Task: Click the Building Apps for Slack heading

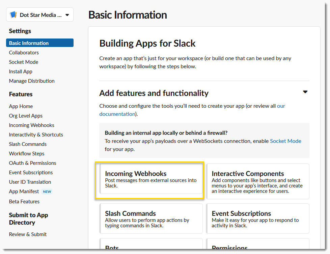Action: coord(147,43)
